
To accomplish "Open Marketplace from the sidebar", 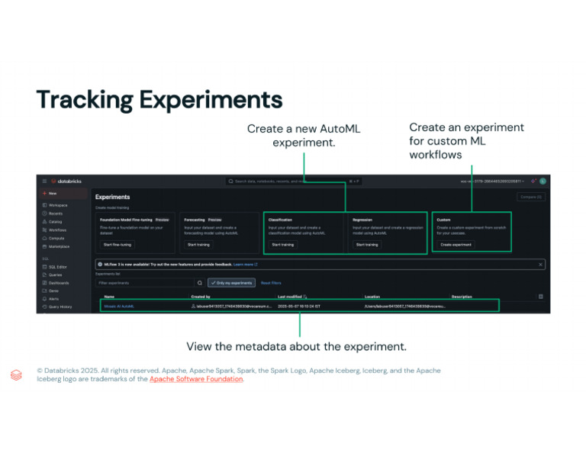I will coord(59,246).
